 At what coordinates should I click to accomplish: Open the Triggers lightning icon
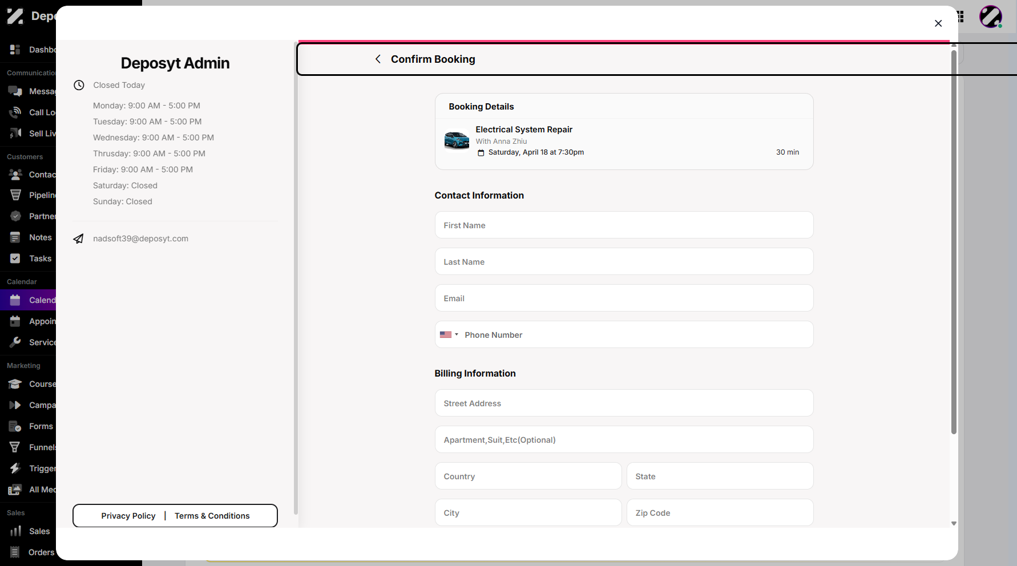(15, 468)
